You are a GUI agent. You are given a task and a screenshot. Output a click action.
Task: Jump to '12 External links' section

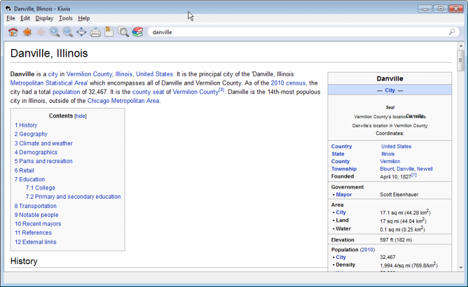[x=36, y=242]
